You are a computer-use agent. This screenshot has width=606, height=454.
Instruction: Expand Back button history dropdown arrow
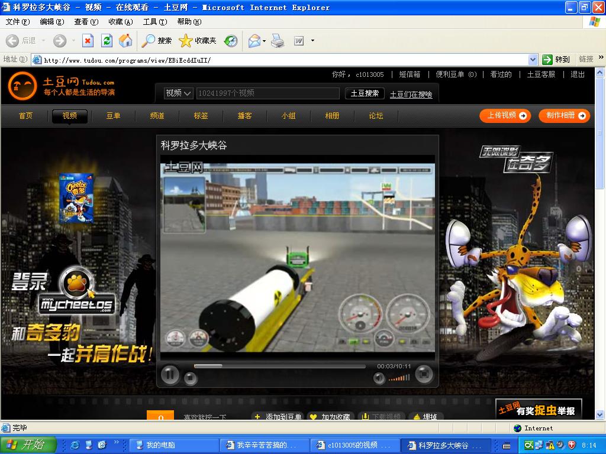(x=43, y=41)
